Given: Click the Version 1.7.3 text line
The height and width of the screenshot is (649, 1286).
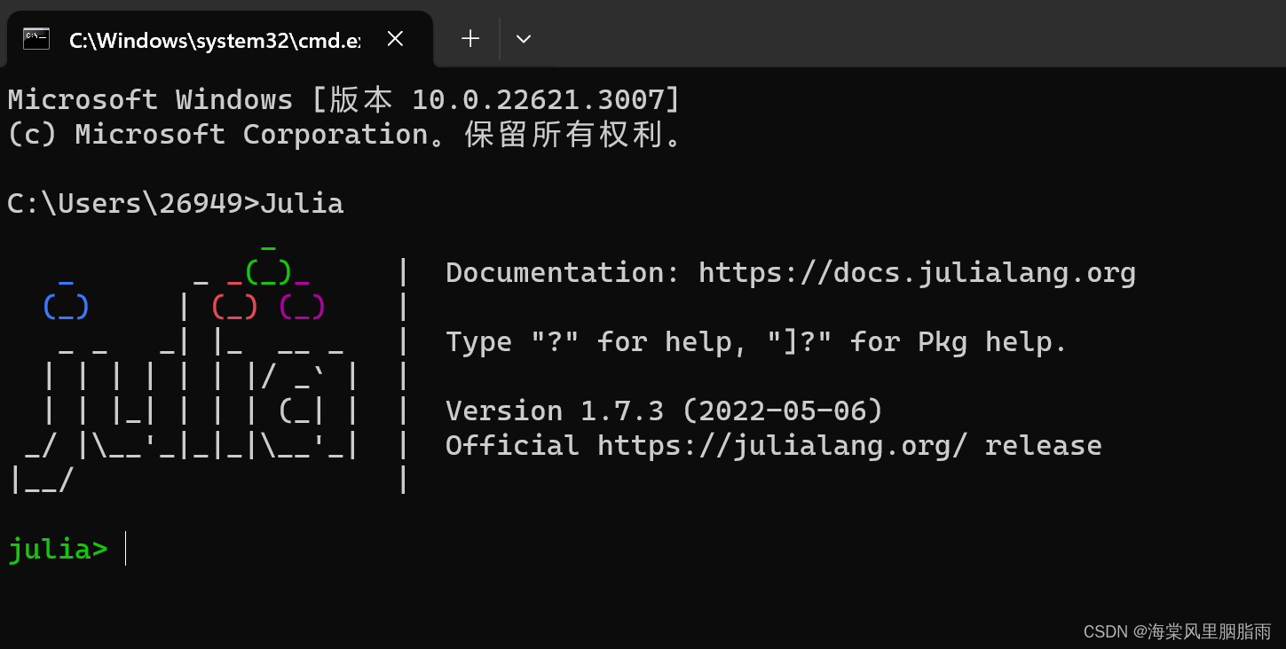Looking at the screenshot, I should (x=662, y=410).
